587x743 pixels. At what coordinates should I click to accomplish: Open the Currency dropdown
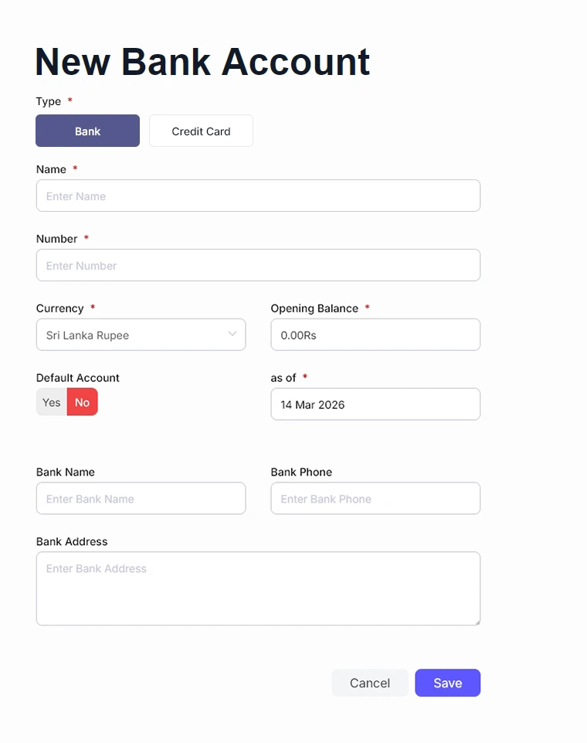[x=141, y=335]
